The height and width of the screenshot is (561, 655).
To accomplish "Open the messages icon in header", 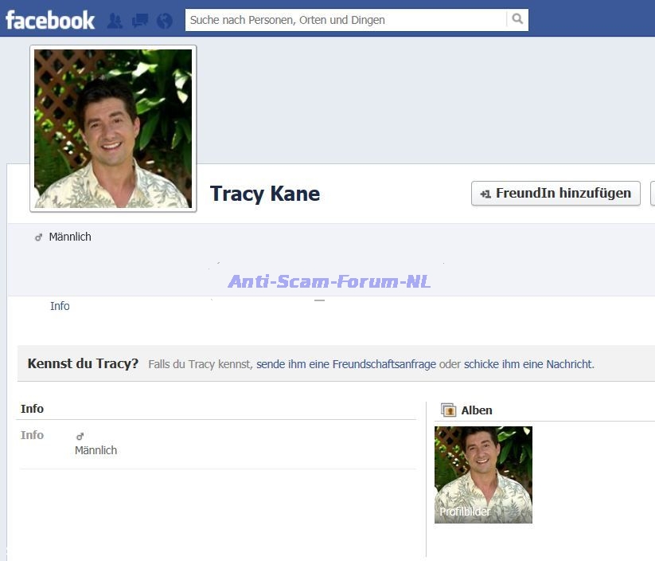I will (139, 21).
